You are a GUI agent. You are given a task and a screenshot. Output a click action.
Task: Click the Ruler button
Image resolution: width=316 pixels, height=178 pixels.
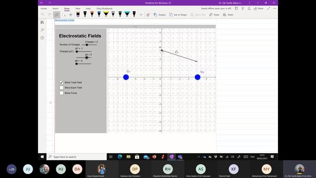click(x=214, y=15)
